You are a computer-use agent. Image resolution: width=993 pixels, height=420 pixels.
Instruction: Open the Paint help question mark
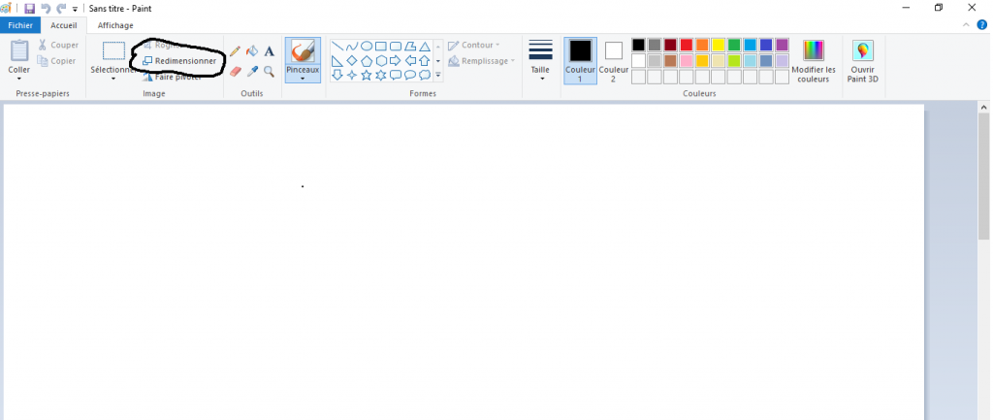click(x=982, y=24)
